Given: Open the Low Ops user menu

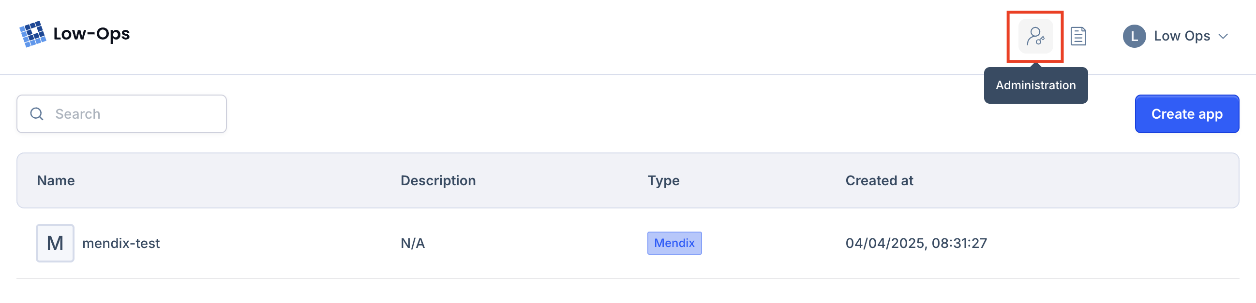Looking at the screenshot, I should pos(1175,36).
